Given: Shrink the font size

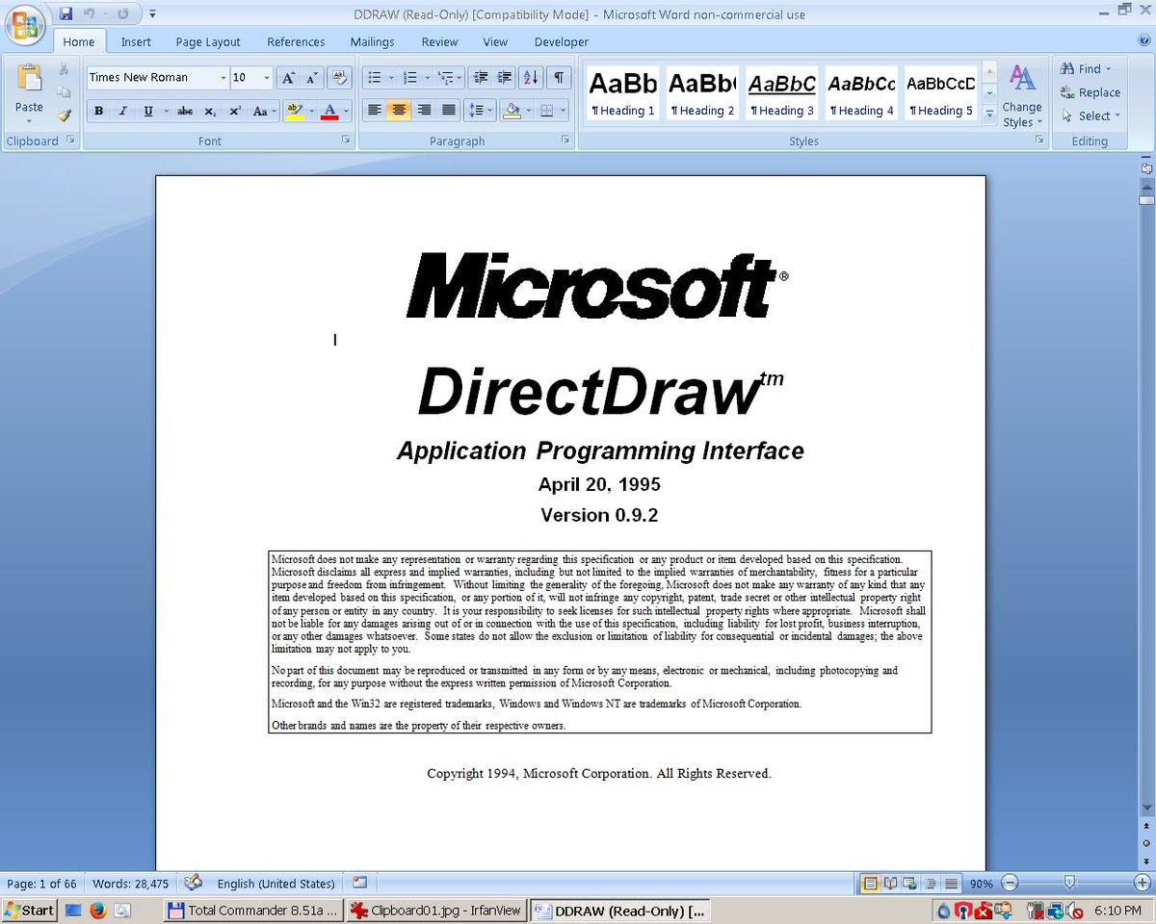Looking at the screenshot, I should pyautogui.click(x=310, y=78).
